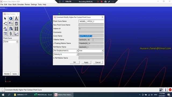Cancel the Point Curve dialog
The image size is (172, 97).
click(98, 62)
